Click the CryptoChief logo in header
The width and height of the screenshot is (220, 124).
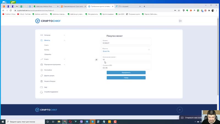click(x=48, y=21)
